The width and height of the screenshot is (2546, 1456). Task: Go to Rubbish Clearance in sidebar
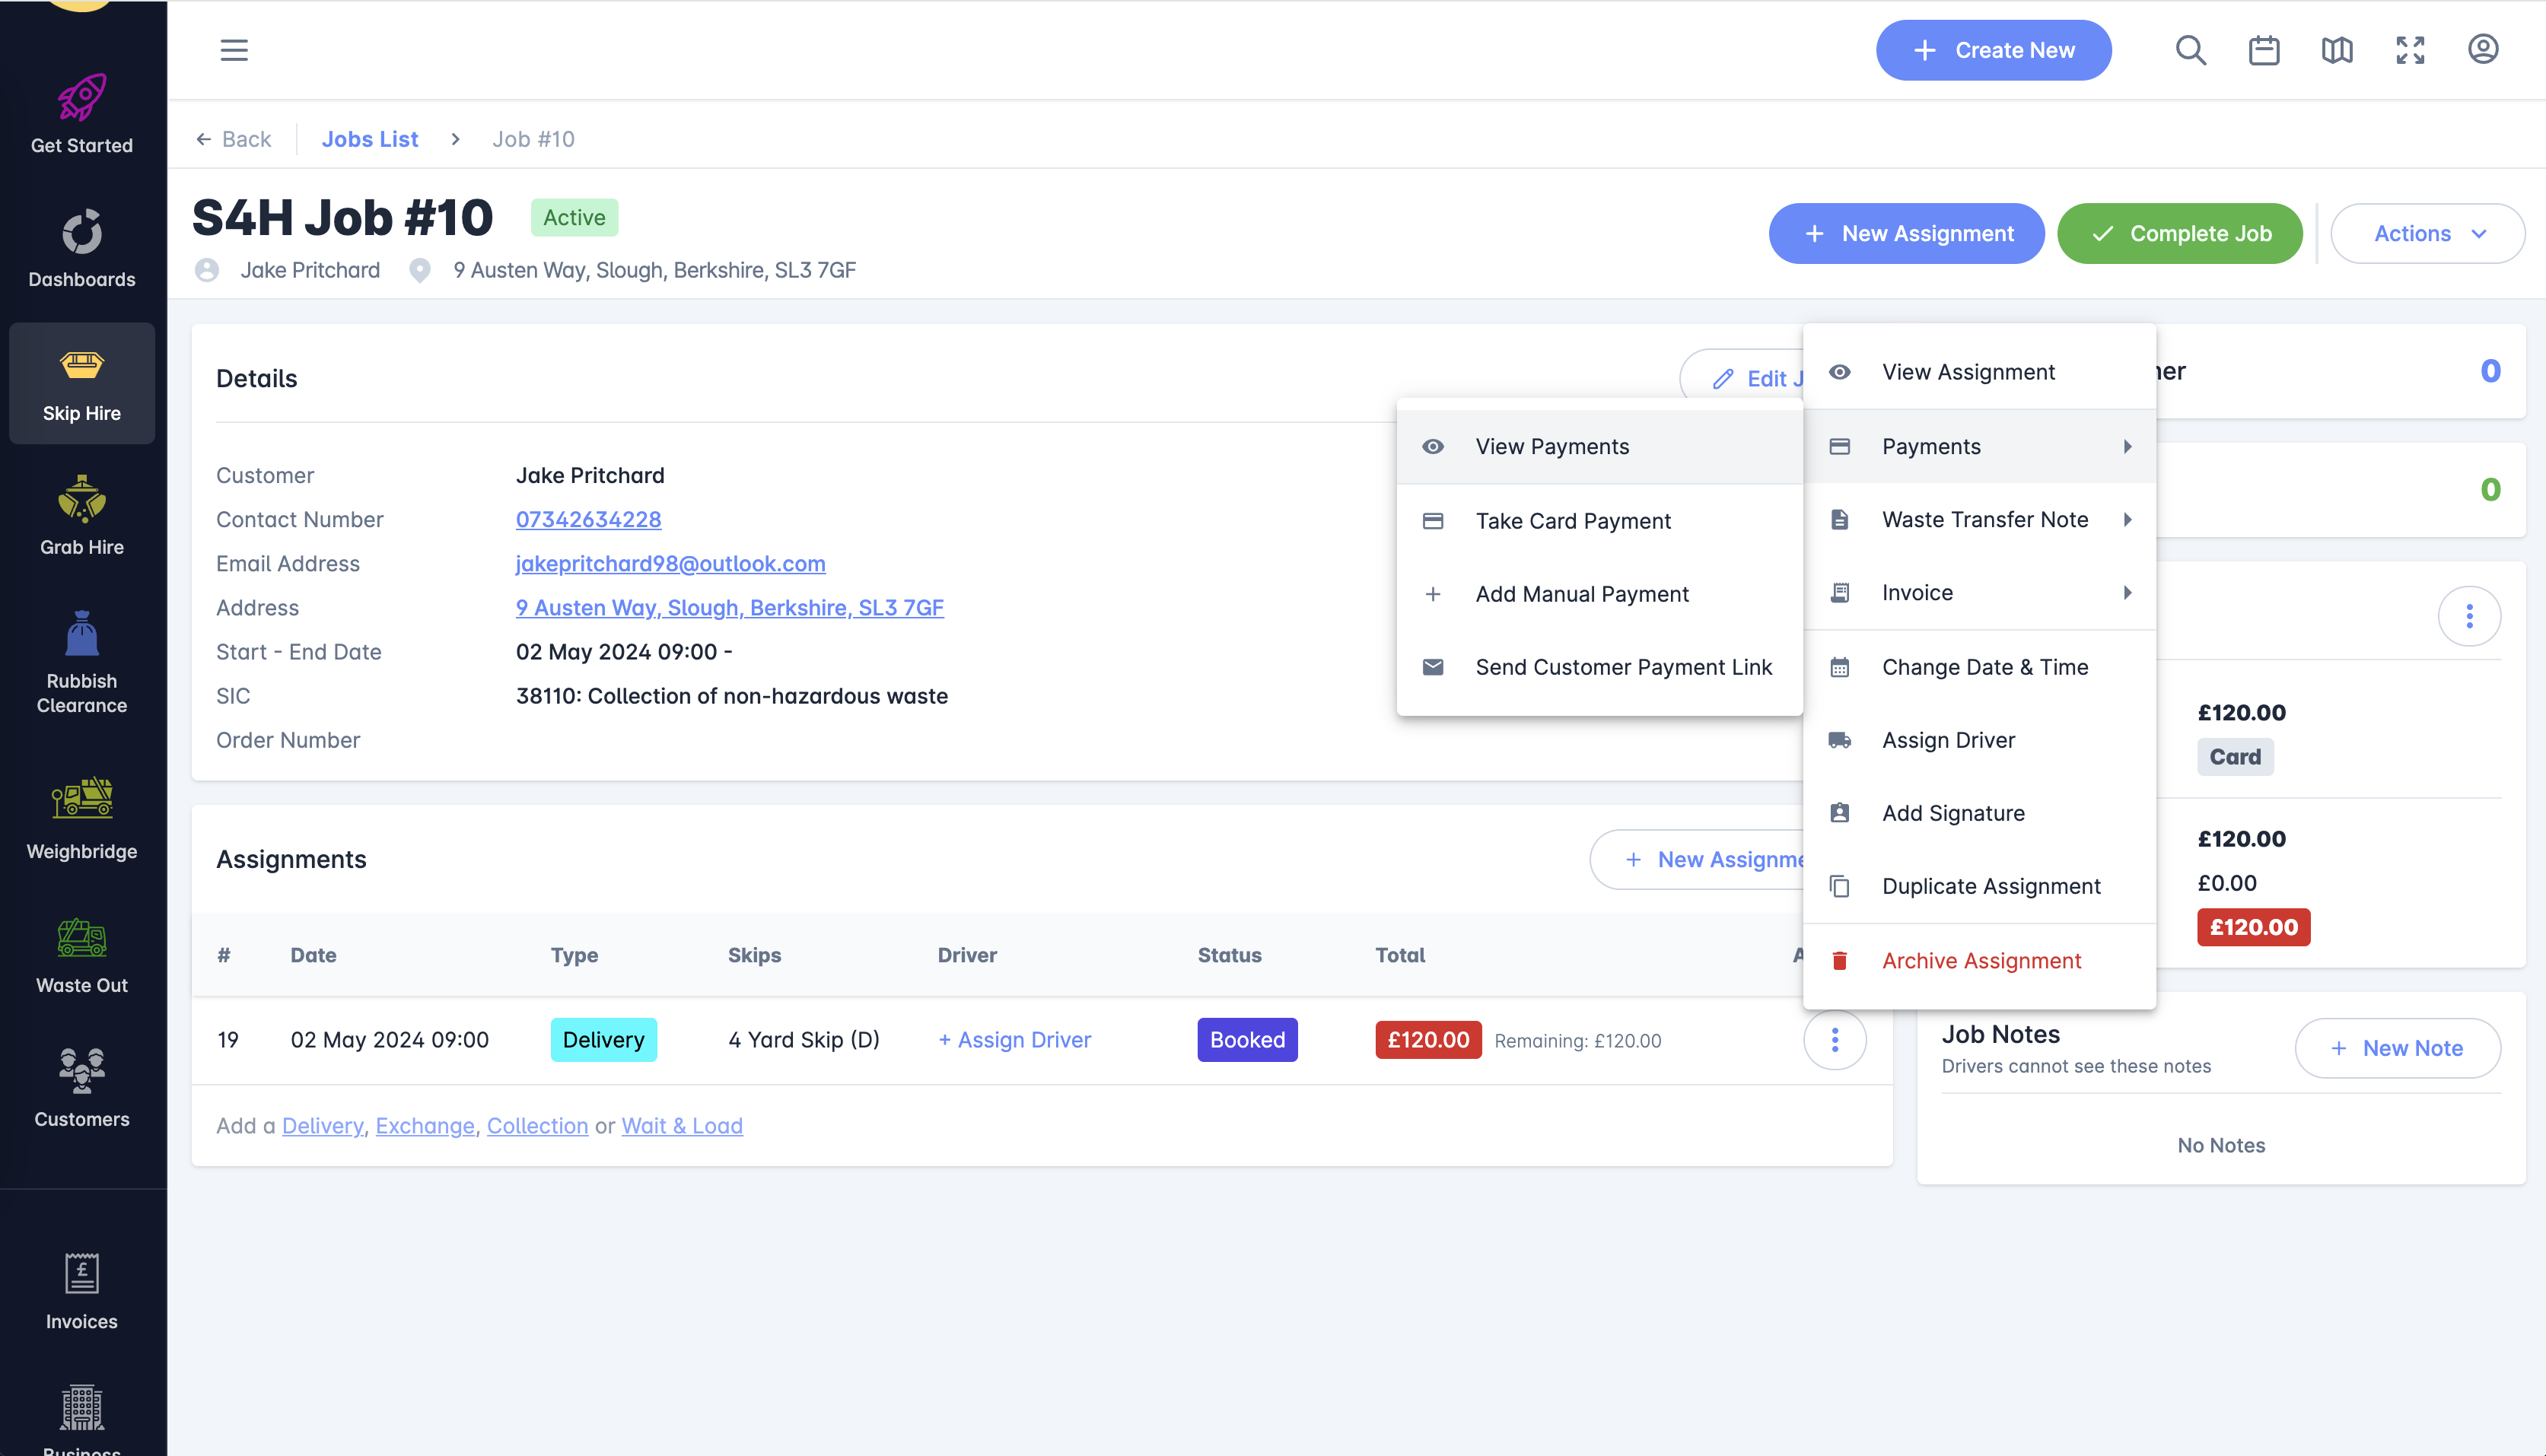tap(81, 662)
